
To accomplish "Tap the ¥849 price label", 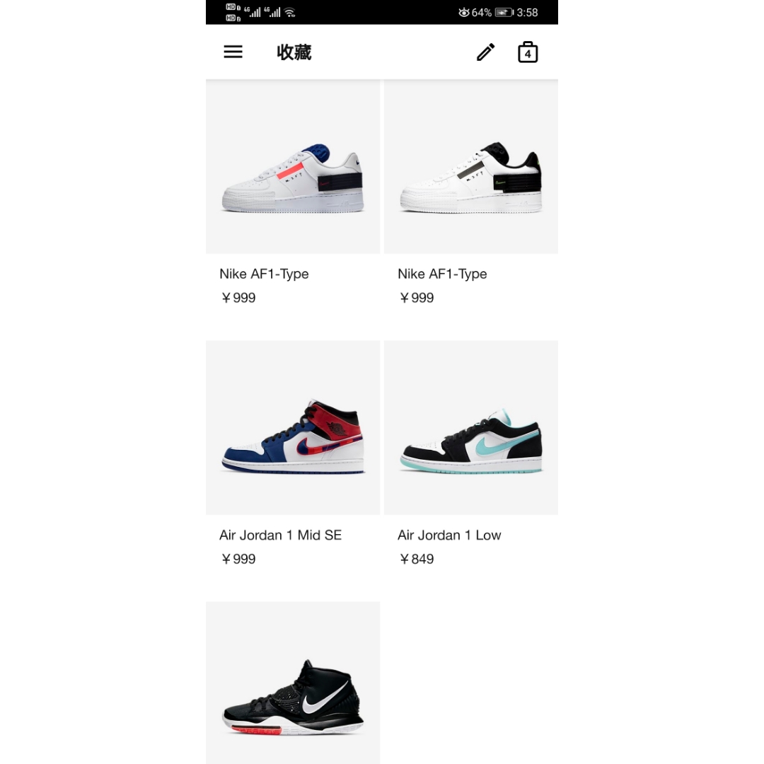I will (417, 559).
